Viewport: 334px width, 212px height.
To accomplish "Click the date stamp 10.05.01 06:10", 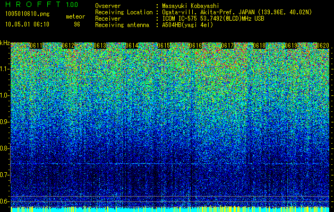I will pyautogui.click(x=27, y=24).
